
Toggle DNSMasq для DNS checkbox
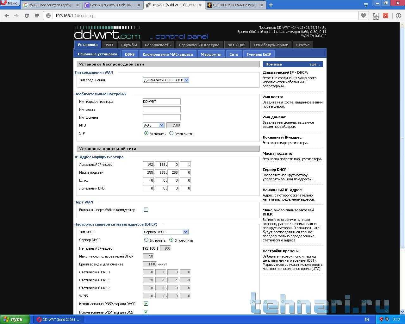tap(146, 312)
